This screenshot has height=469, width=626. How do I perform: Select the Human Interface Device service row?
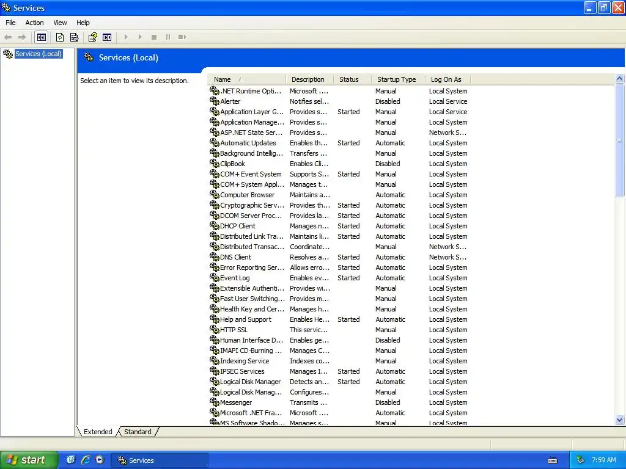click(339, 340)
